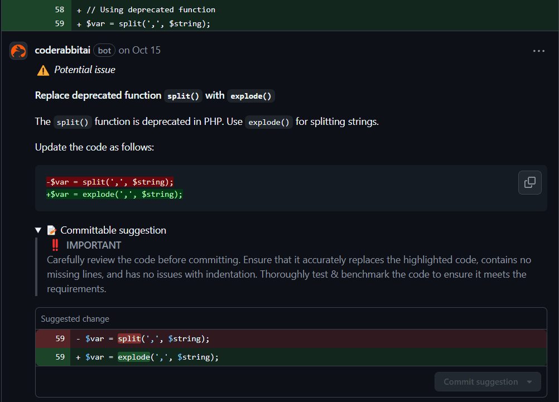Viewport: 559px width, 402px height.
Task: Click the added line 59 number in Suggested change
Action: point(60,357)
